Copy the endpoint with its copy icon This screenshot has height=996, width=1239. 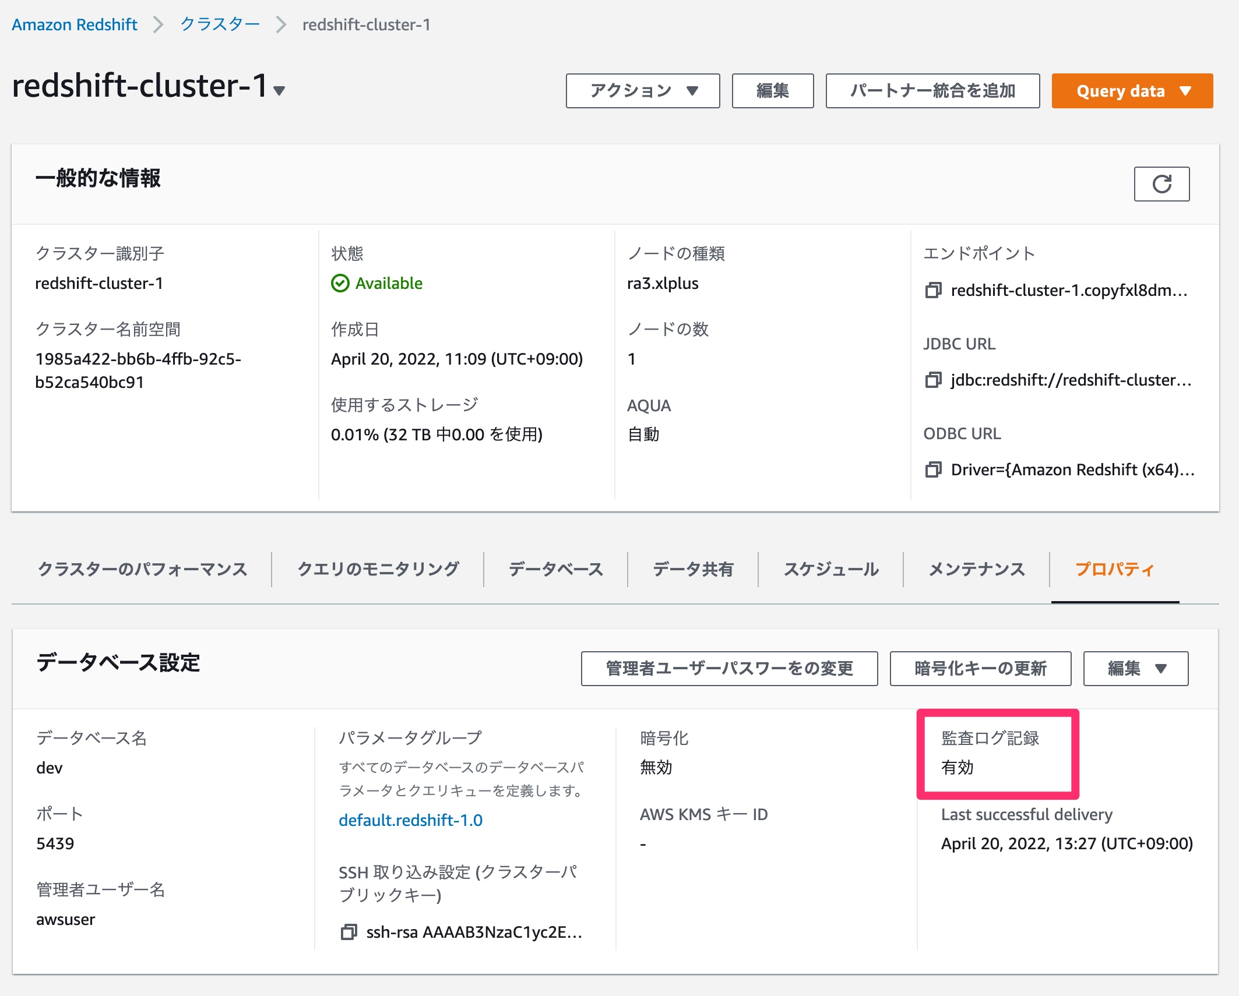tap(933, 290)
